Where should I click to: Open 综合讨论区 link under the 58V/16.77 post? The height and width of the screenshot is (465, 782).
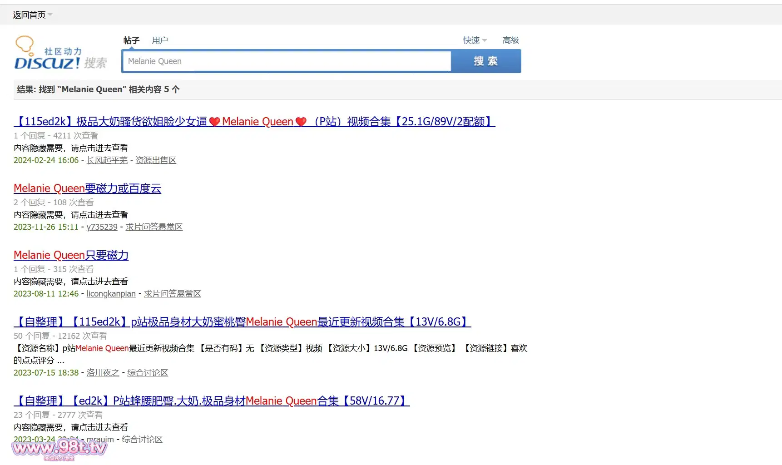(x=142, y=440)
